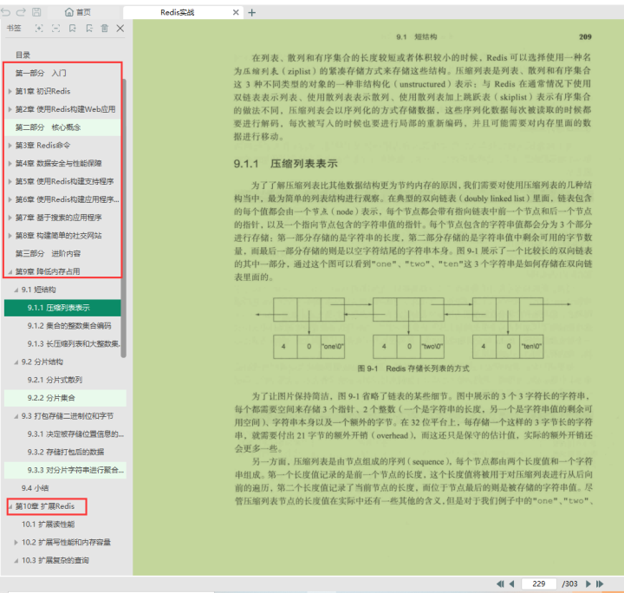The height and width of the screenshot is (593, 624).
Task: Click the 书签 panel title
Action: (x=14, y=29)
